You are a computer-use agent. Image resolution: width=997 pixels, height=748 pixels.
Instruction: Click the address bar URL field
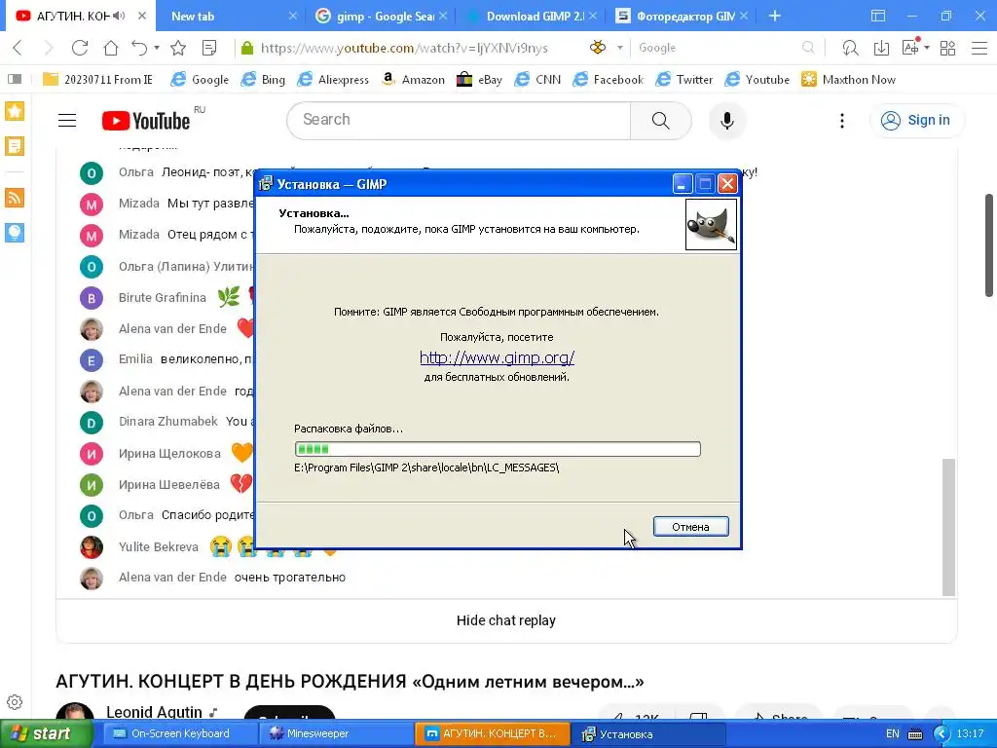tap(404, 48)
